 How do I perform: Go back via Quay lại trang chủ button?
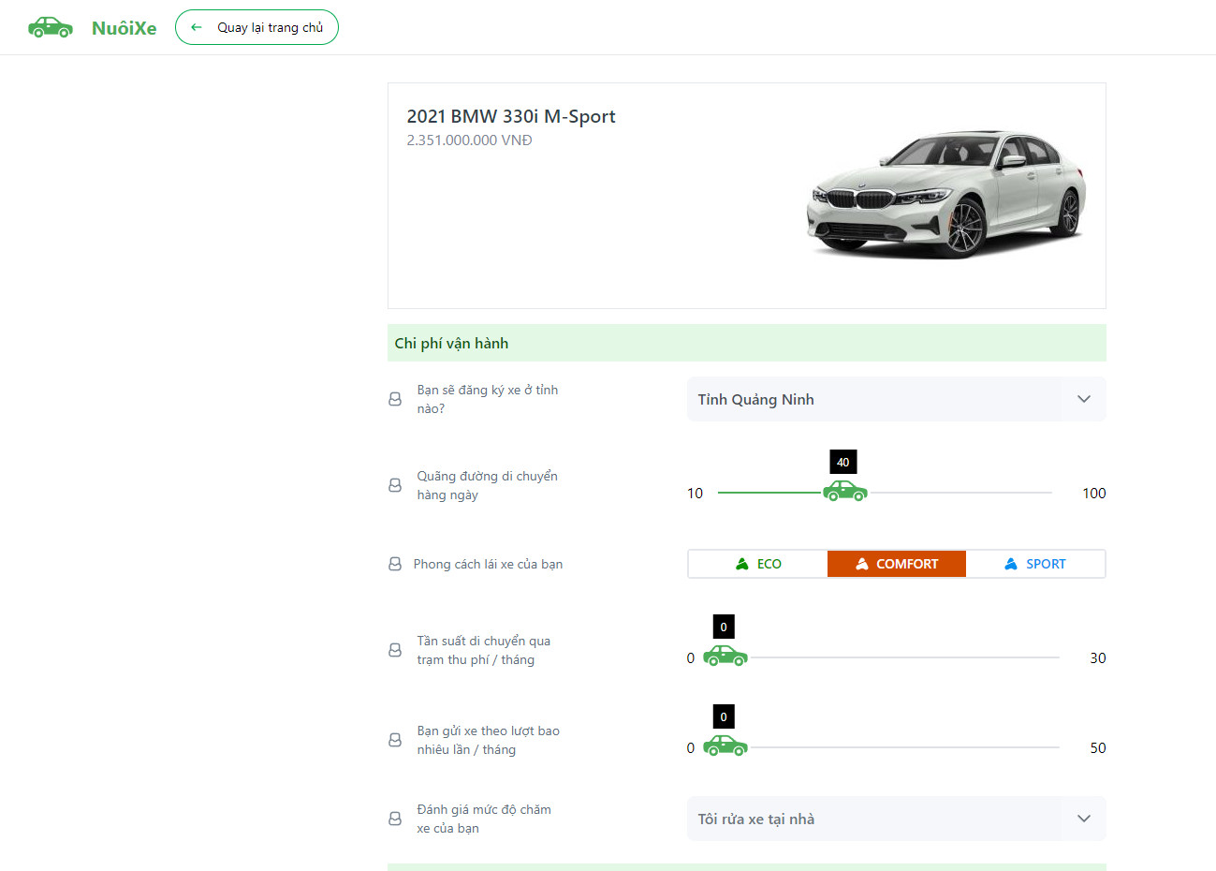coord(256,27)
